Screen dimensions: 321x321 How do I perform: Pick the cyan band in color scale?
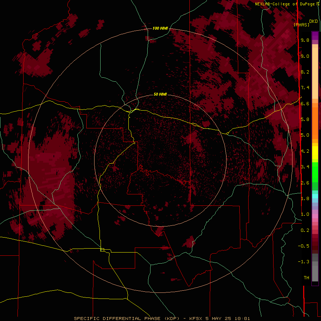click(x=315, y=196)
